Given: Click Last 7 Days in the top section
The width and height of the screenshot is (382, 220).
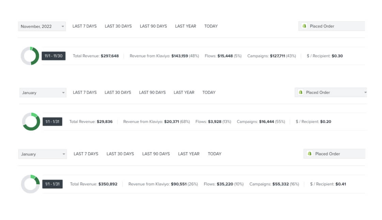Looking at the screenshot, I should pos(84,26).
